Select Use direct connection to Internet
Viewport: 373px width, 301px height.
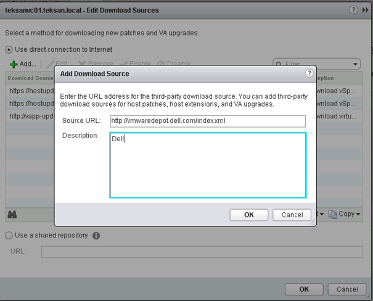pos(9,50)
